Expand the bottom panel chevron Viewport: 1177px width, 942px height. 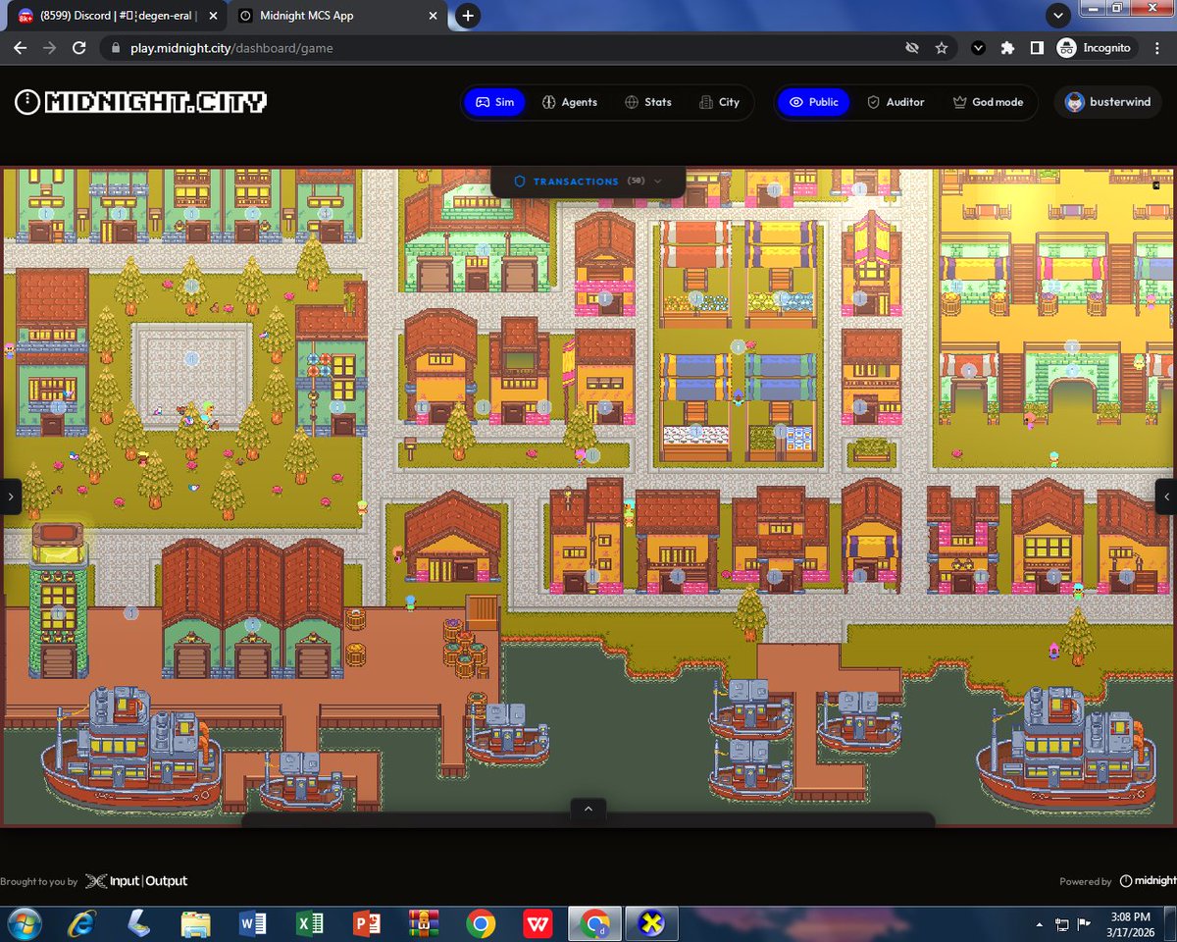[588, 809]
